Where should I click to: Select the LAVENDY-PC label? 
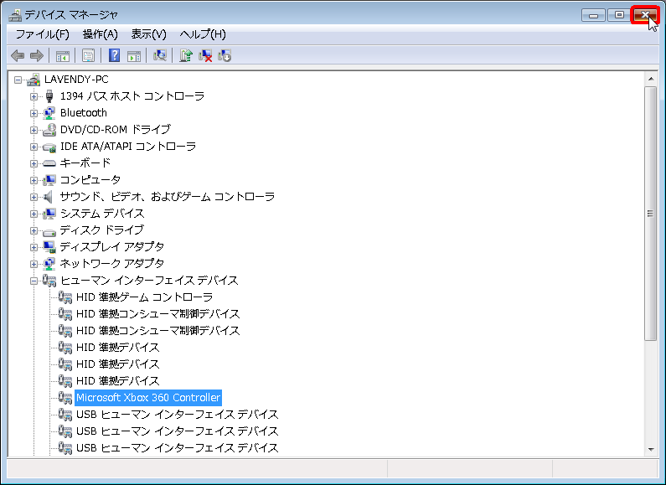(x=76, y=80)
